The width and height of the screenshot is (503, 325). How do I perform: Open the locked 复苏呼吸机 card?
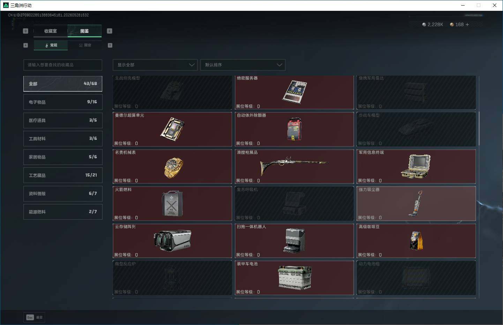(x=294, y=204)
